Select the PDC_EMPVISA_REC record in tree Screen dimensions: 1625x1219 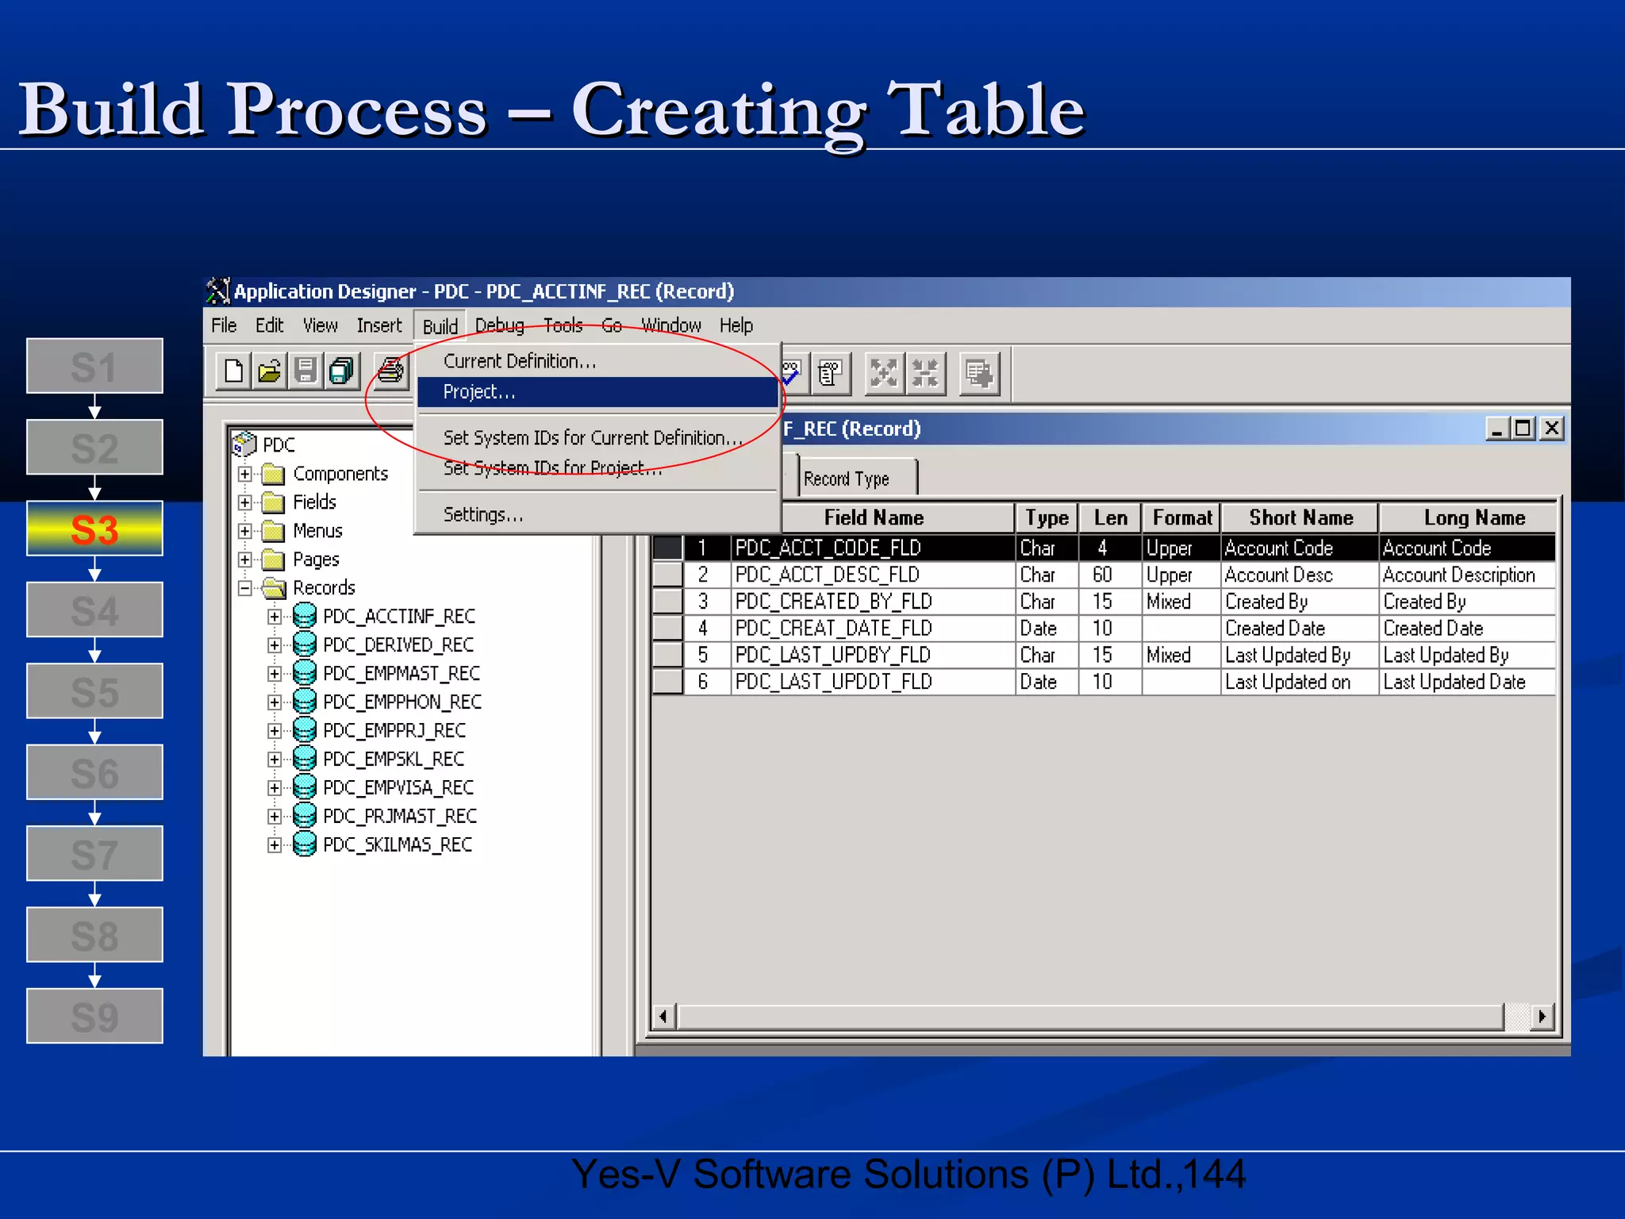tap(398, 787)
